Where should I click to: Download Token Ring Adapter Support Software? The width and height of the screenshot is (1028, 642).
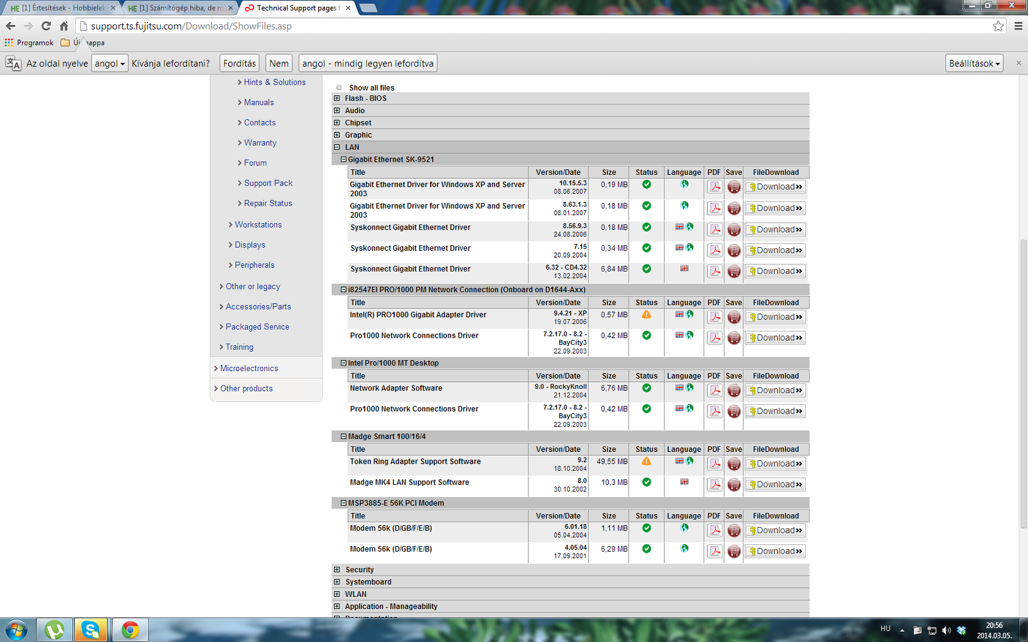coord(775,463)
